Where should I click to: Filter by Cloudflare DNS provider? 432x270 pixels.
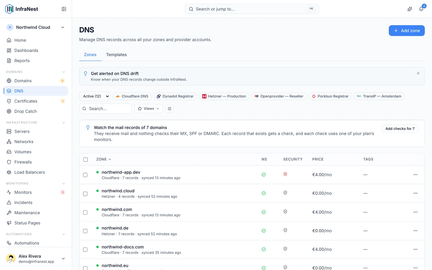132,96
